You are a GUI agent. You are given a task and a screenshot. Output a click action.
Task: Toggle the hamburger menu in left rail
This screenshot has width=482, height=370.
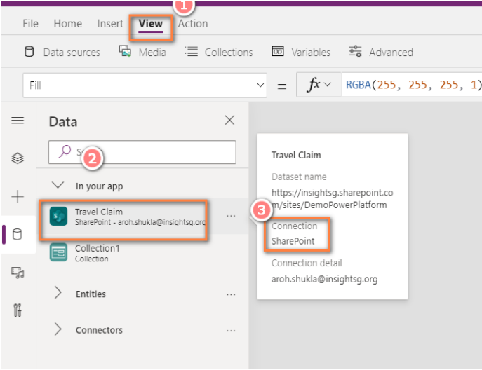[x=18, y=121]
